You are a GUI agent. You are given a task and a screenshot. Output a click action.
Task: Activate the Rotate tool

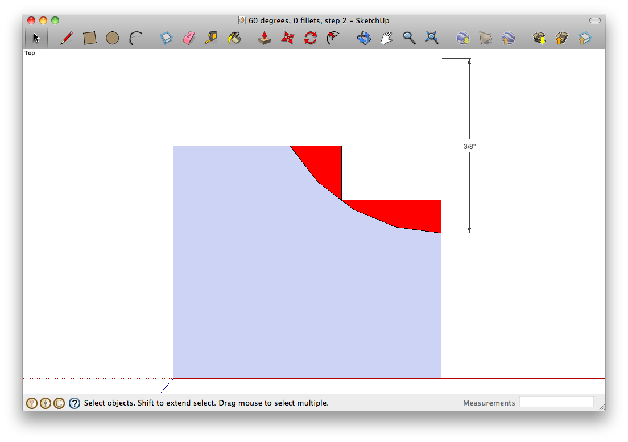[310, 38]
